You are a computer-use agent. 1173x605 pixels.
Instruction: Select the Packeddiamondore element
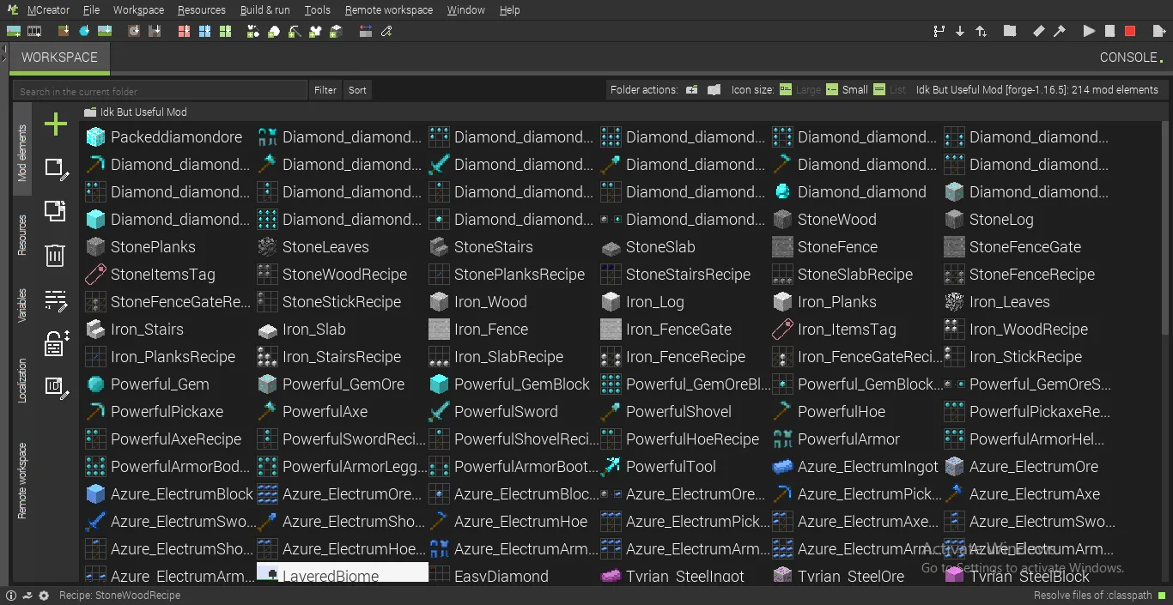[165, 137]
